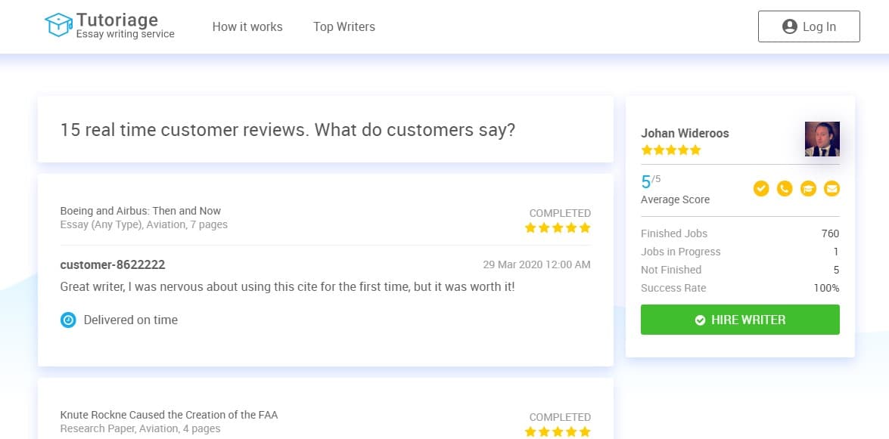Click the Boeing and Airbus review stars

click(x=558, y=227)
